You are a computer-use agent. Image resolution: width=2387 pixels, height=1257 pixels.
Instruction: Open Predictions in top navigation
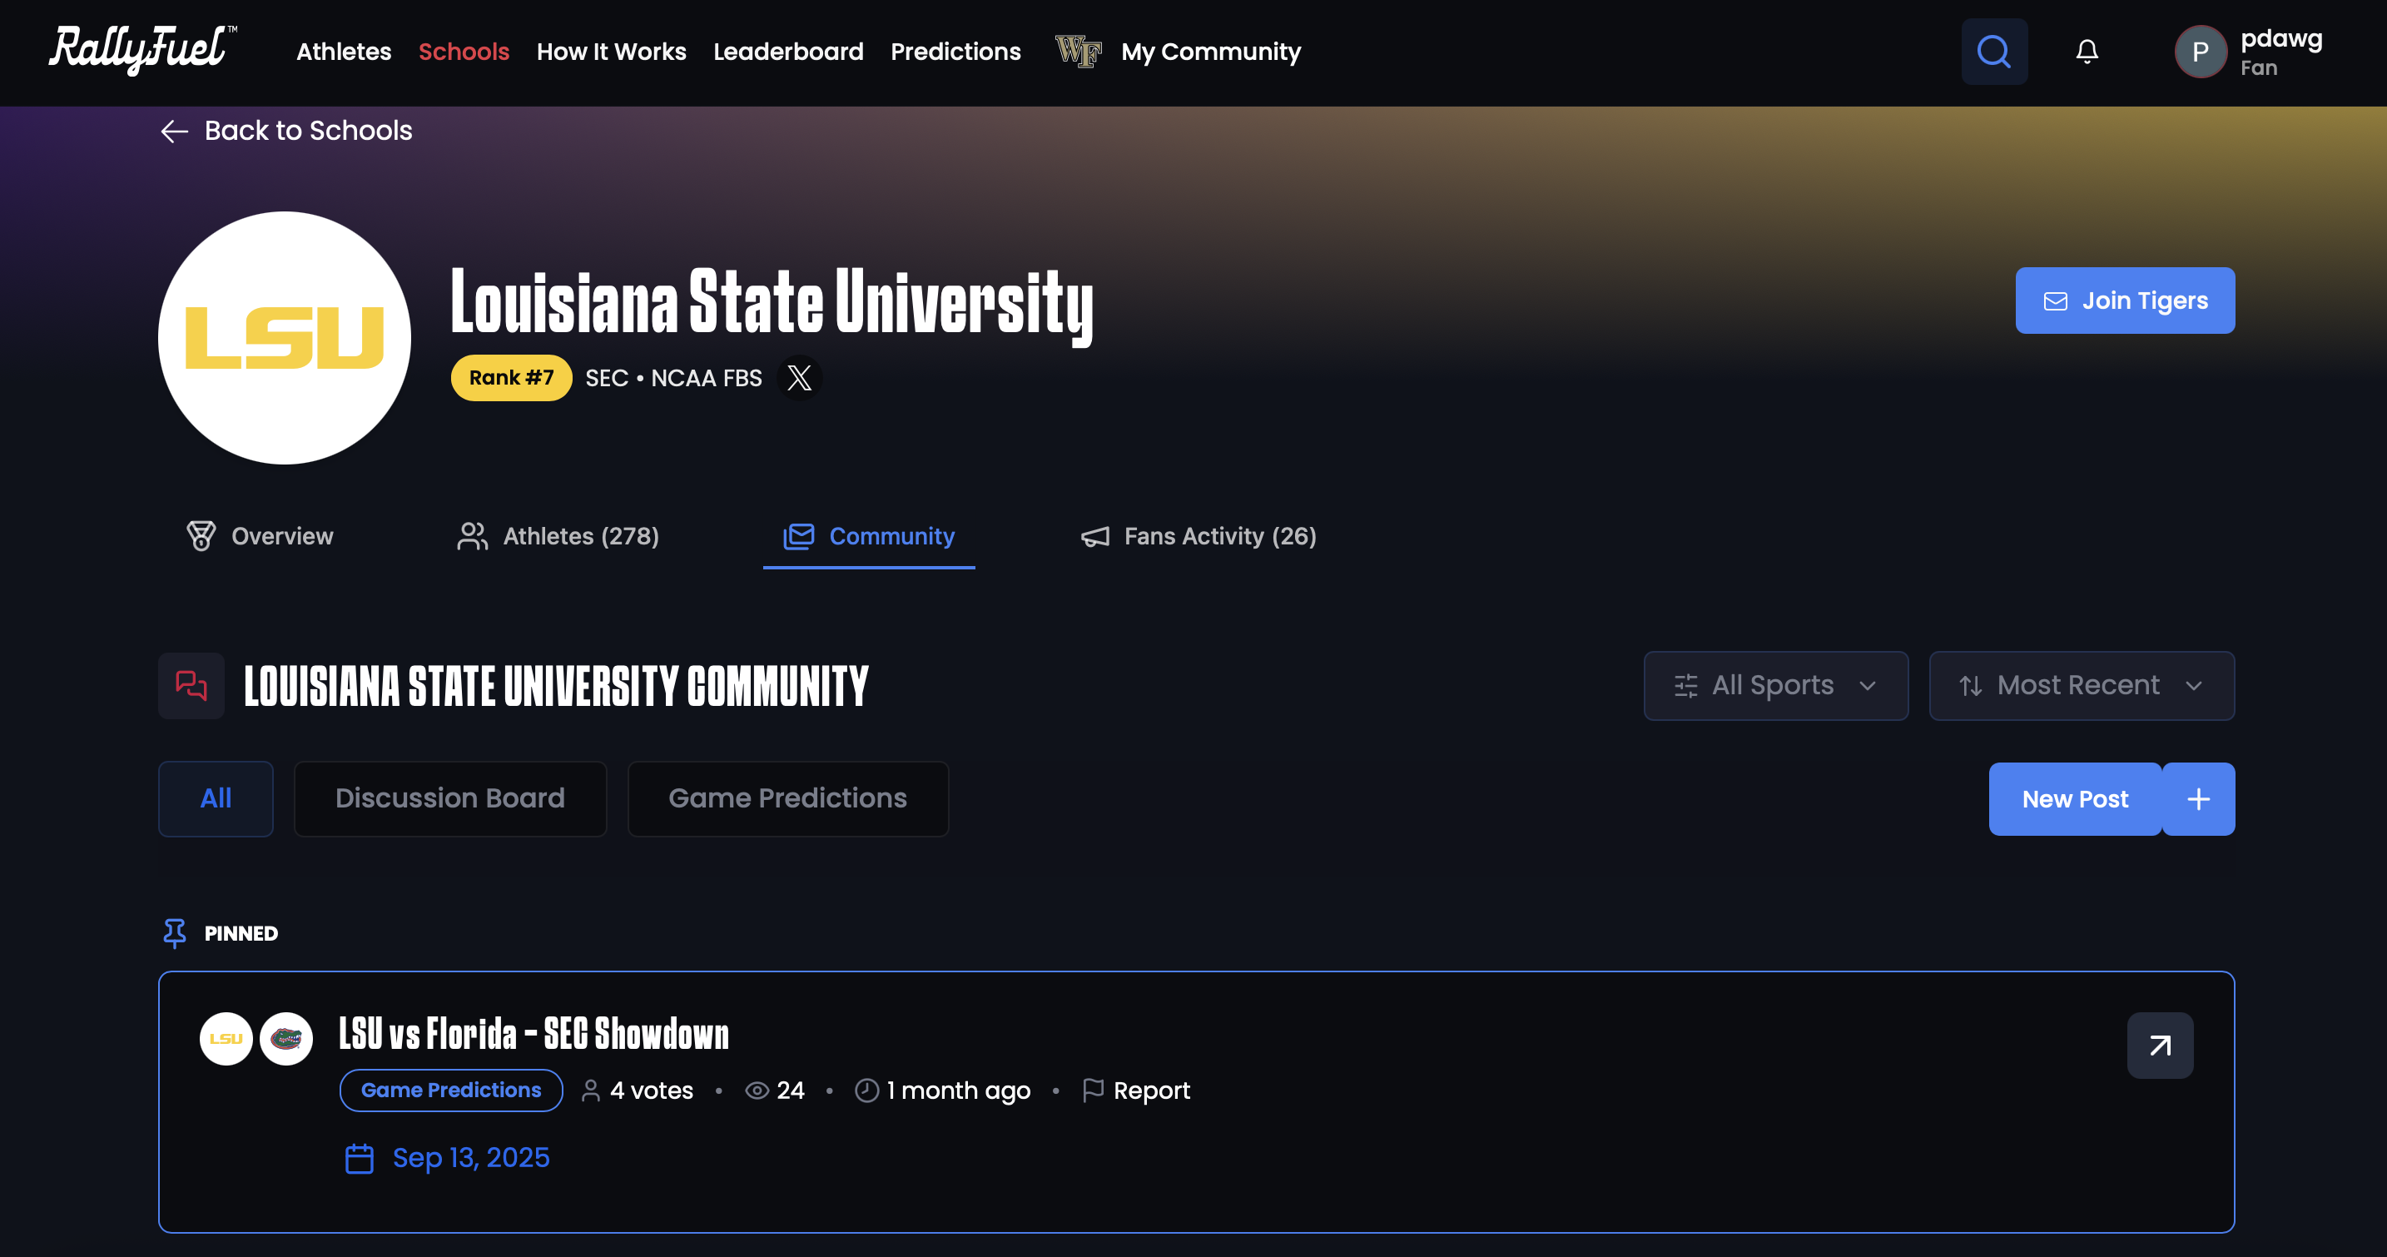955,52
